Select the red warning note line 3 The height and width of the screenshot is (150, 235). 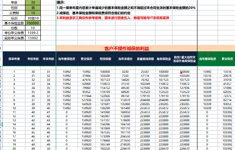tap(113, 18)
